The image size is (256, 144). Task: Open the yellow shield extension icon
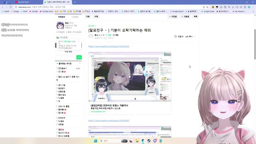coord(213,7)
